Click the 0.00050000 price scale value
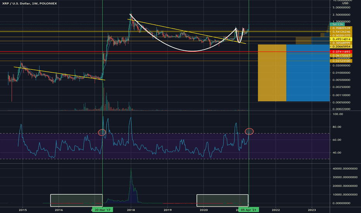The width and height of the screenshot is (361, 213). pos(341,103)
